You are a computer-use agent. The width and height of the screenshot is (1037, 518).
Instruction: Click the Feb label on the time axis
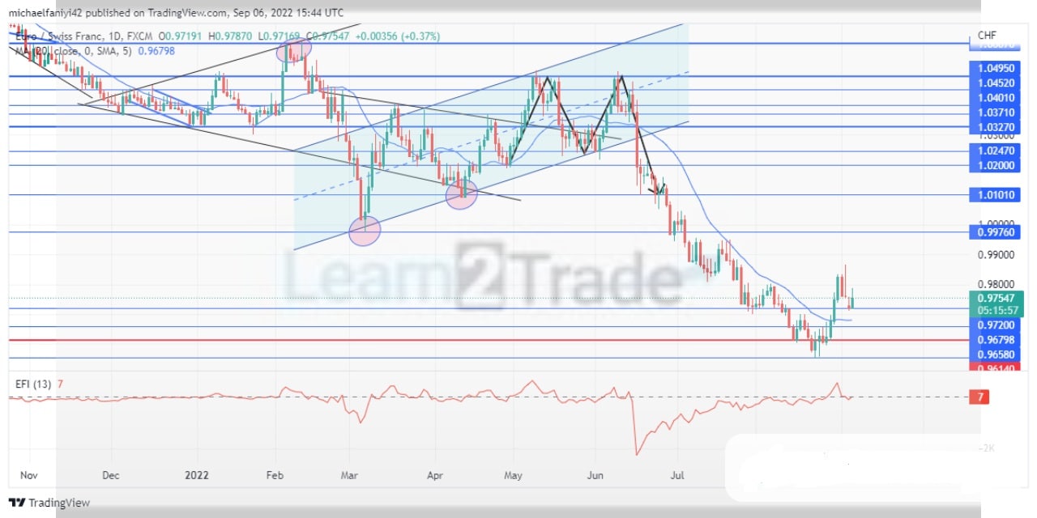click(275, 475)
